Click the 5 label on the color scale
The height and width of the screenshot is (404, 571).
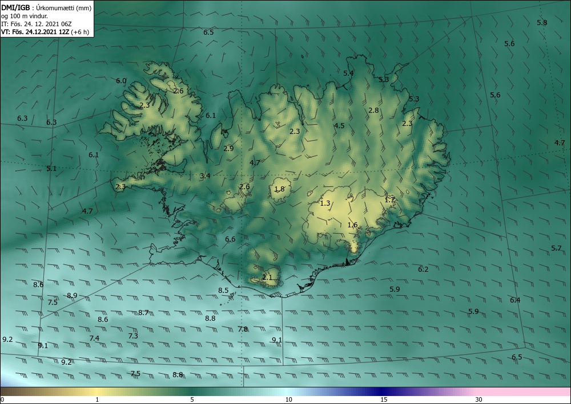click(192, 400)
